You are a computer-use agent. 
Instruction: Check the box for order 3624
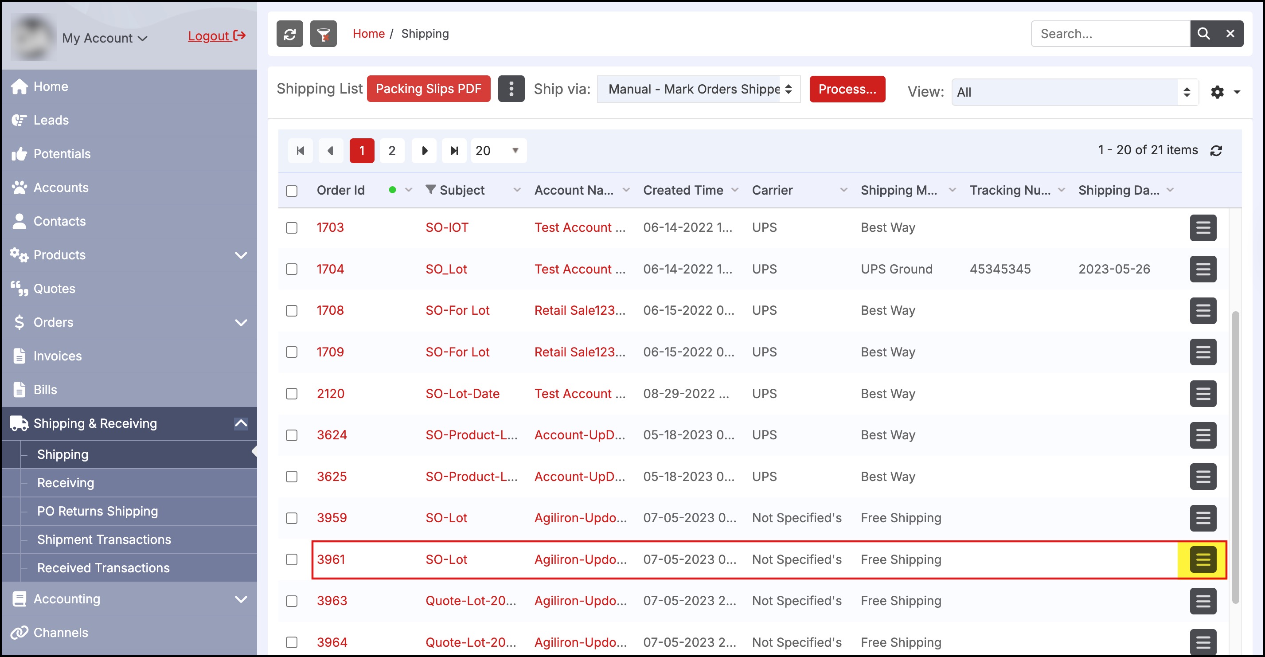[x=292, y=435]
